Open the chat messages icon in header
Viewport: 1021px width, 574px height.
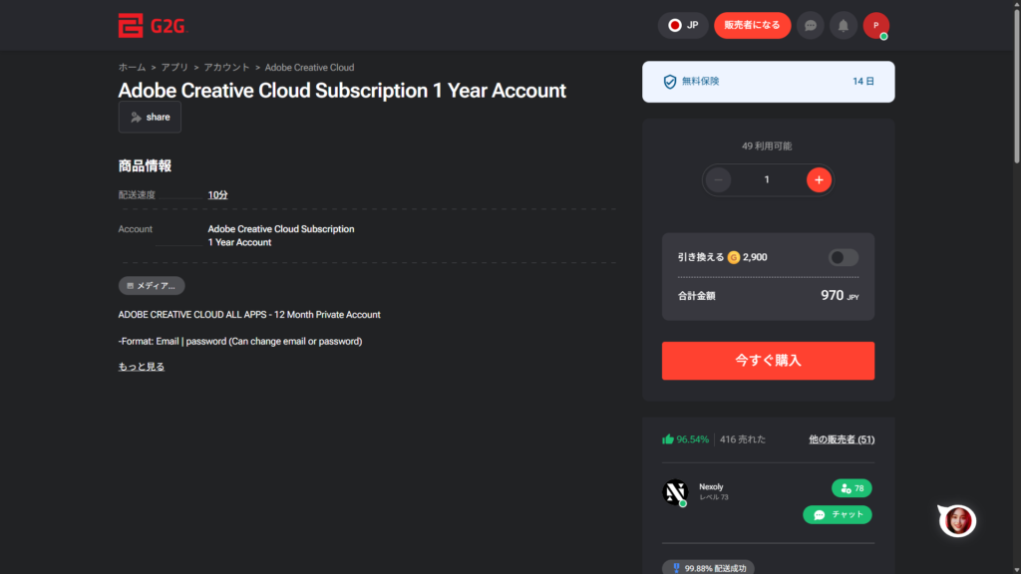[x=811, y=25]
